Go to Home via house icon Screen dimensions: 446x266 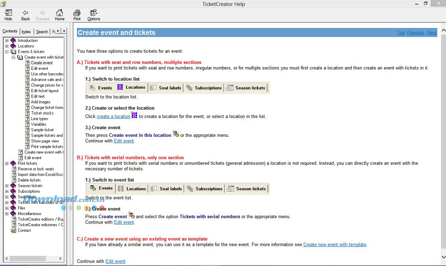(59, 13)
